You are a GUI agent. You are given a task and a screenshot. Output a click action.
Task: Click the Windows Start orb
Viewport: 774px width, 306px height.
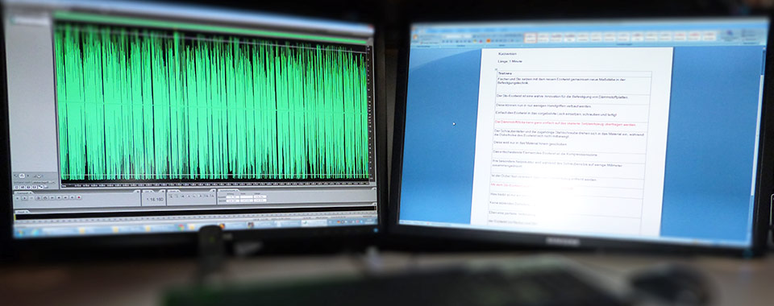(x=19, y=232)
